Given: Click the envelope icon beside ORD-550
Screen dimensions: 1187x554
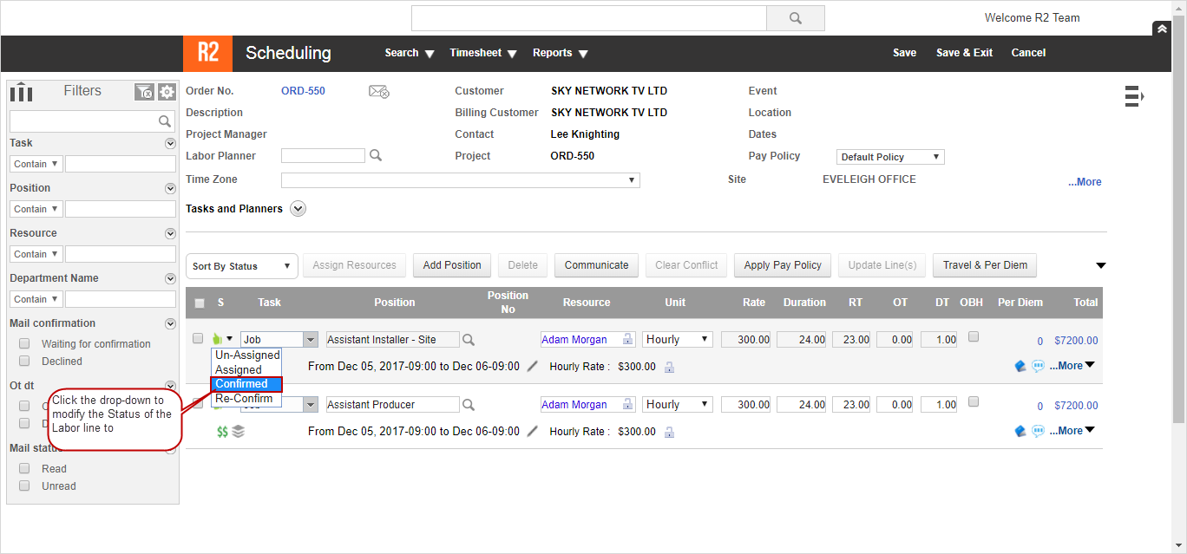Looking at the screenshot, I should point(378,92).
